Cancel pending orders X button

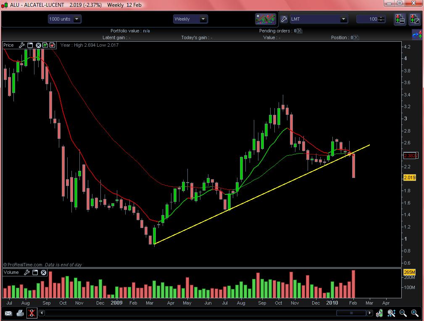click(x=299, y=31)
